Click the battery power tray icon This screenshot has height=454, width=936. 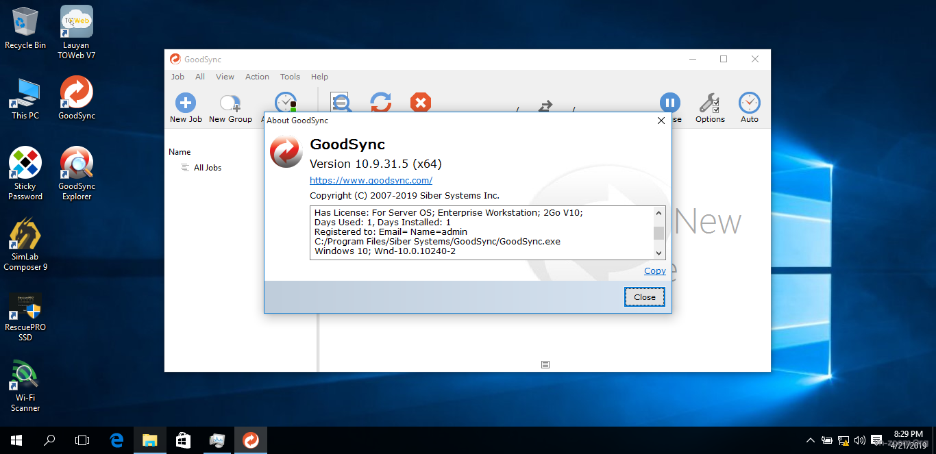tap(827, 440)
